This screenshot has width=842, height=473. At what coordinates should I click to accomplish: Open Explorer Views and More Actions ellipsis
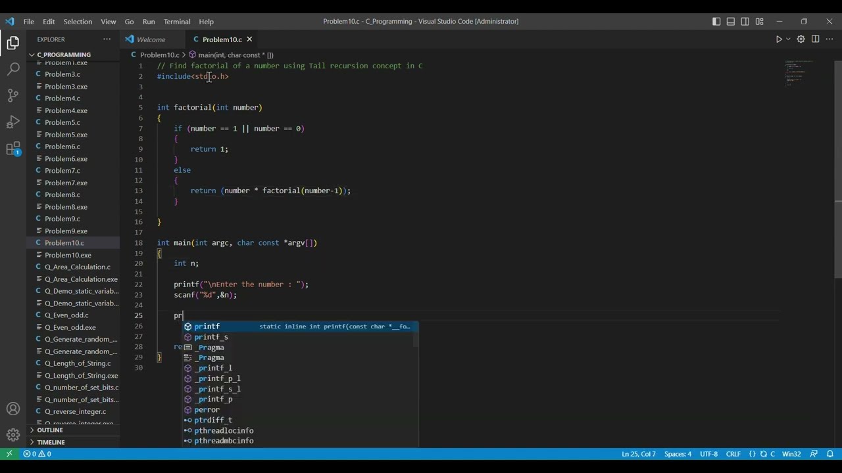(107, 39)
